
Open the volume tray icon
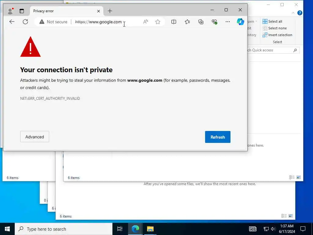273,229
